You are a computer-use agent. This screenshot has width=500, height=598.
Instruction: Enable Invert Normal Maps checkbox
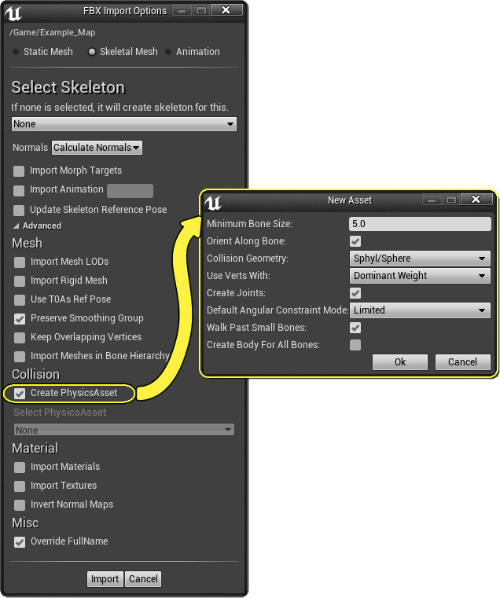(20, 505)
